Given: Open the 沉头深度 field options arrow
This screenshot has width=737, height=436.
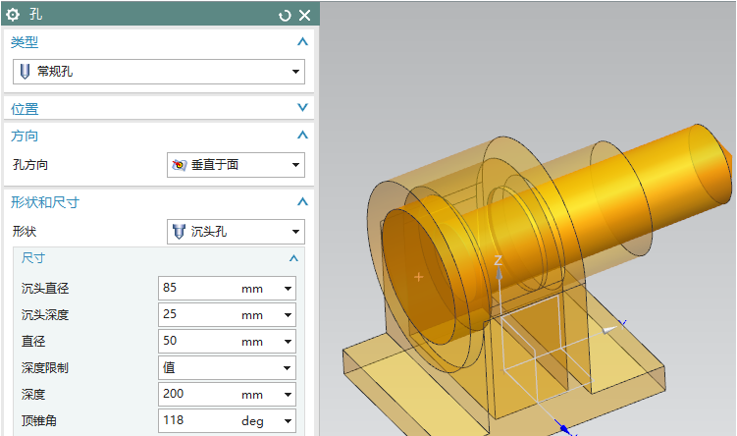Looking at the screenshot, I should pyautogui.click(x=289, y=315).
